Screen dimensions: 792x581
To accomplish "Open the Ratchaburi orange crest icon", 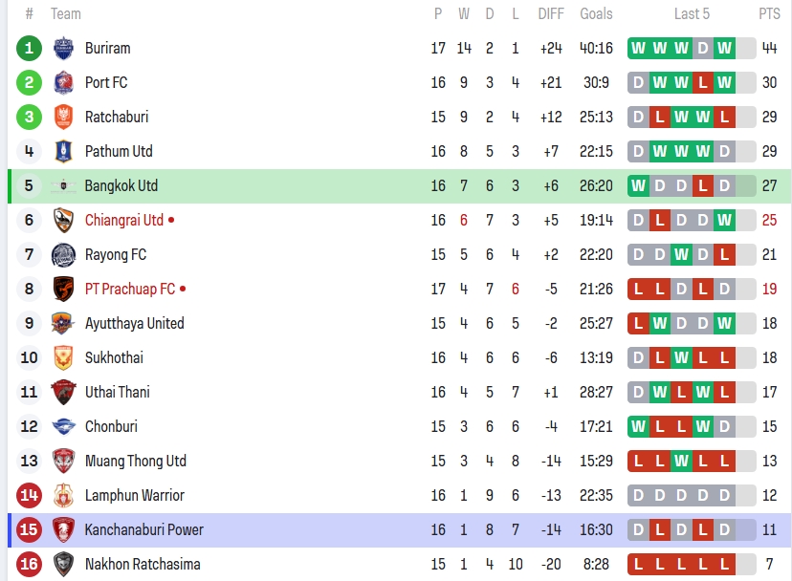I will click(x=63, y=117).
